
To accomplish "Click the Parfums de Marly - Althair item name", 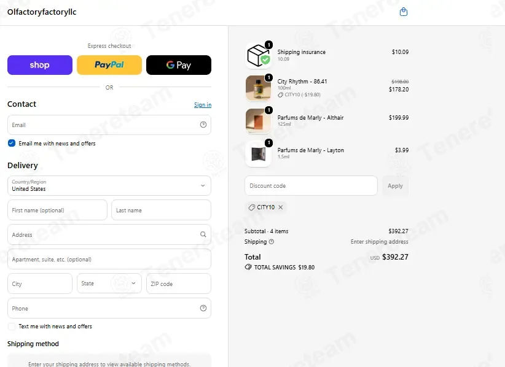I will 310,118.
